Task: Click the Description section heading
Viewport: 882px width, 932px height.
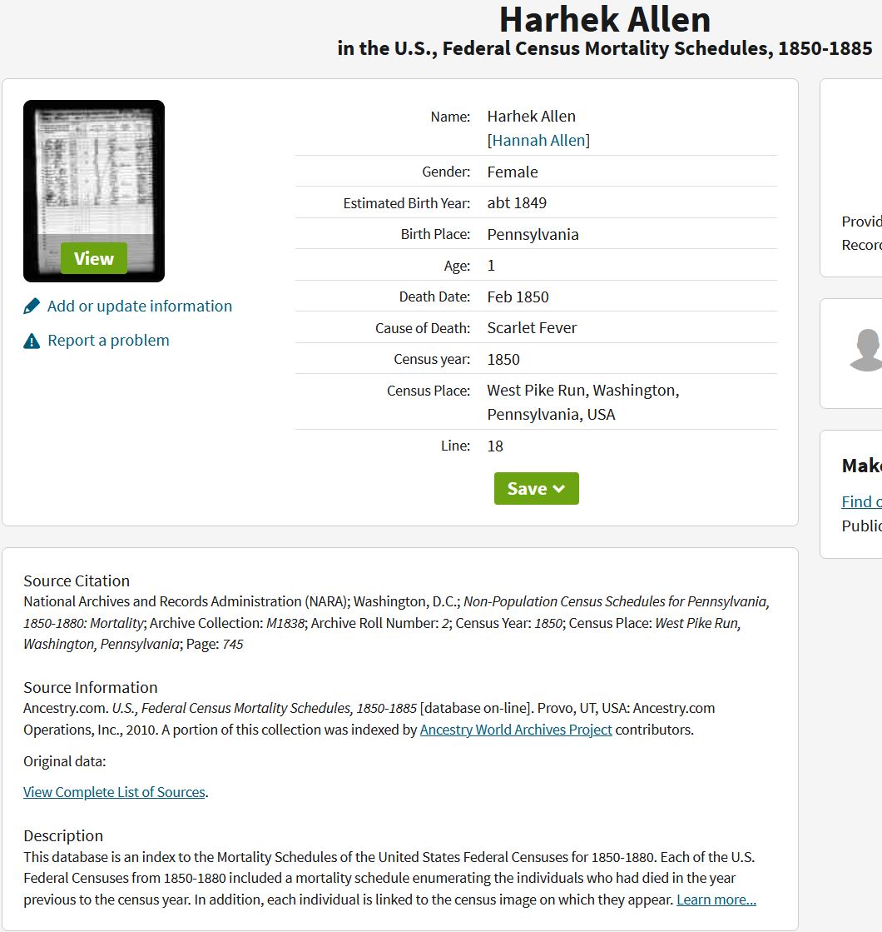Action: pos(63,836)
